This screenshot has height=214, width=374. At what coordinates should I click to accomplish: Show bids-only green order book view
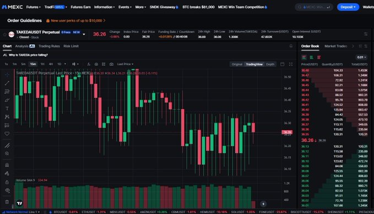click(312, 57)
